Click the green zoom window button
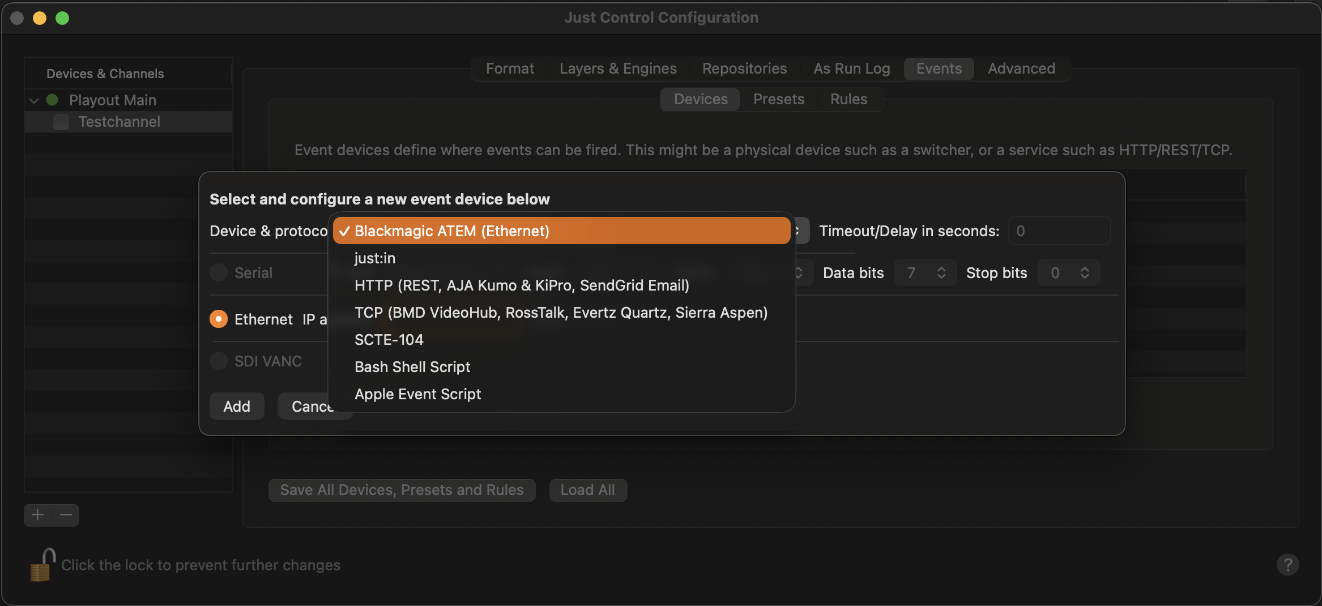1322x606 pixels. coord(62,18)
